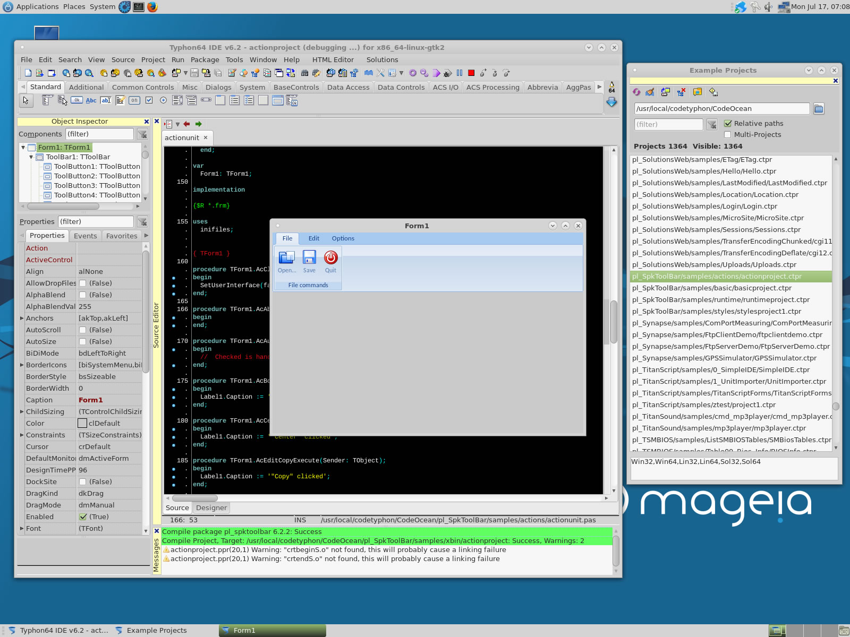Select the TEdit 'ab|' component icon

[106, 100]
